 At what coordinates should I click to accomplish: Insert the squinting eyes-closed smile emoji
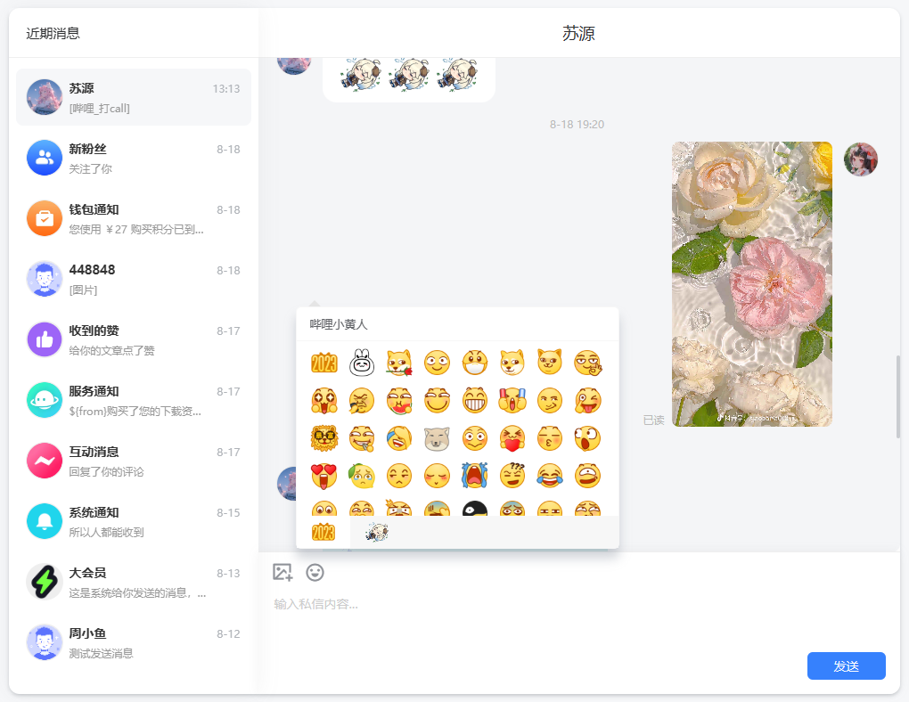(437, 401)
